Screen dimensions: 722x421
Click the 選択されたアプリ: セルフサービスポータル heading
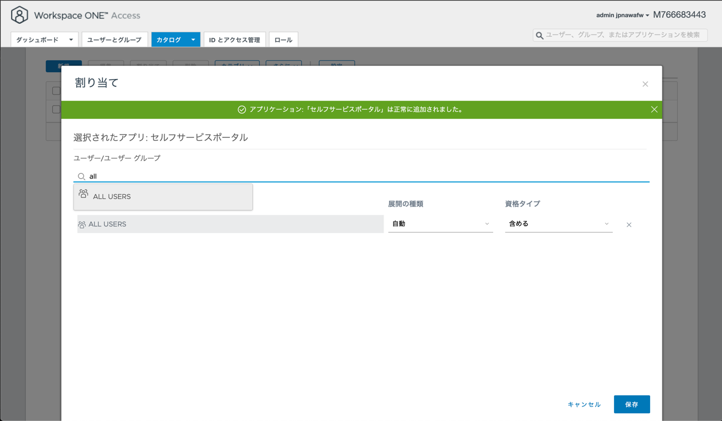point(161,137)
